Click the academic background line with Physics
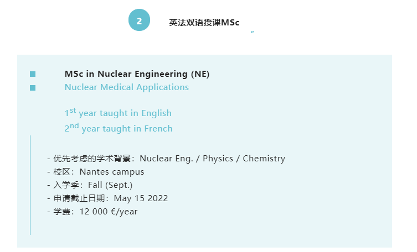Screen dimensions: 417x252 [166, 159]
